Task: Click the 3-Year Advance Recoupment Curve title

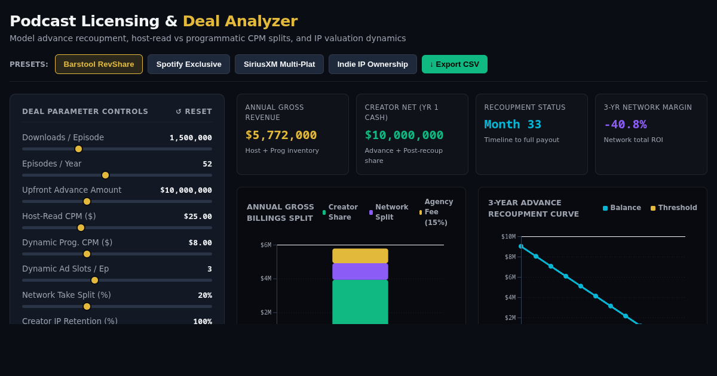Action: [534, 208]
